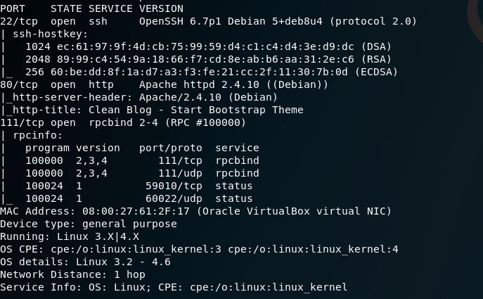This screenshot has height=299, width=483.
Task: Select the 111/tcp rpcbind port line
Action: (123, 122)
